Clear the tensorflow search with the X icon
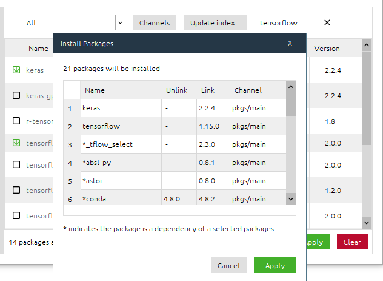The height and width of the screenshot is (281, 383). coord(327,22)
